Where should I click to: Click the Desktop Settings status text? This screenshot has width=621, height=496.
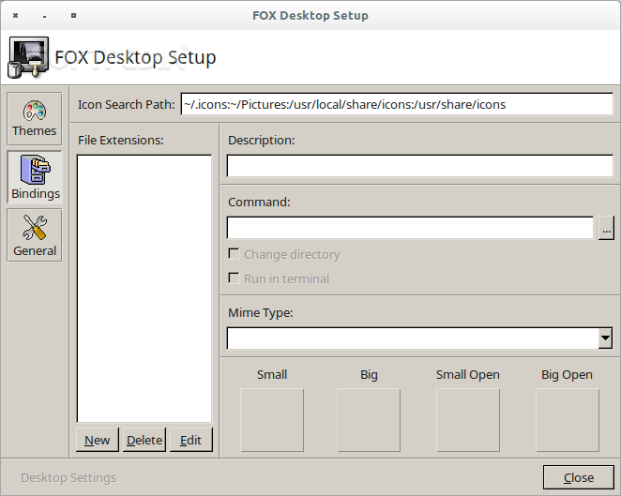[x=68, y=478]
